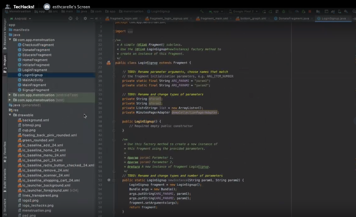This screenshot has width=356, height=217.
Task: Expand the folded import statements
Action: (x=130, y=31)
